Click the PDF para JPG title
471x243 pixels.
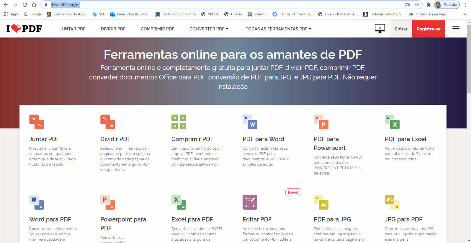(332, 219)
